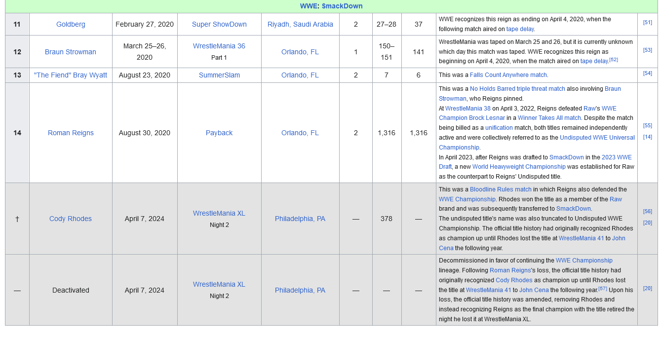This screenshot has height=337, width=660.
Task: Click tape delay link in Goldberg's notes
Action: 520,29
